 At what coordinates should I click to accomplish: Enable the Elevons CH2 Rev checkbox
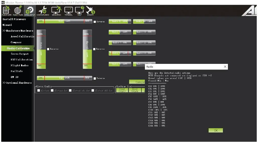point(93,90)
